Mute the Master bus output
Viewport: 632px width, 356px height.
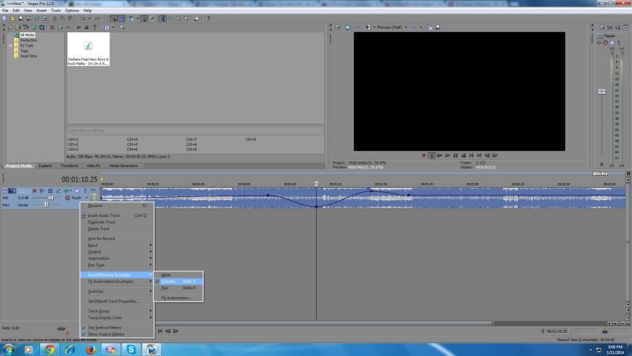point(612,43)
